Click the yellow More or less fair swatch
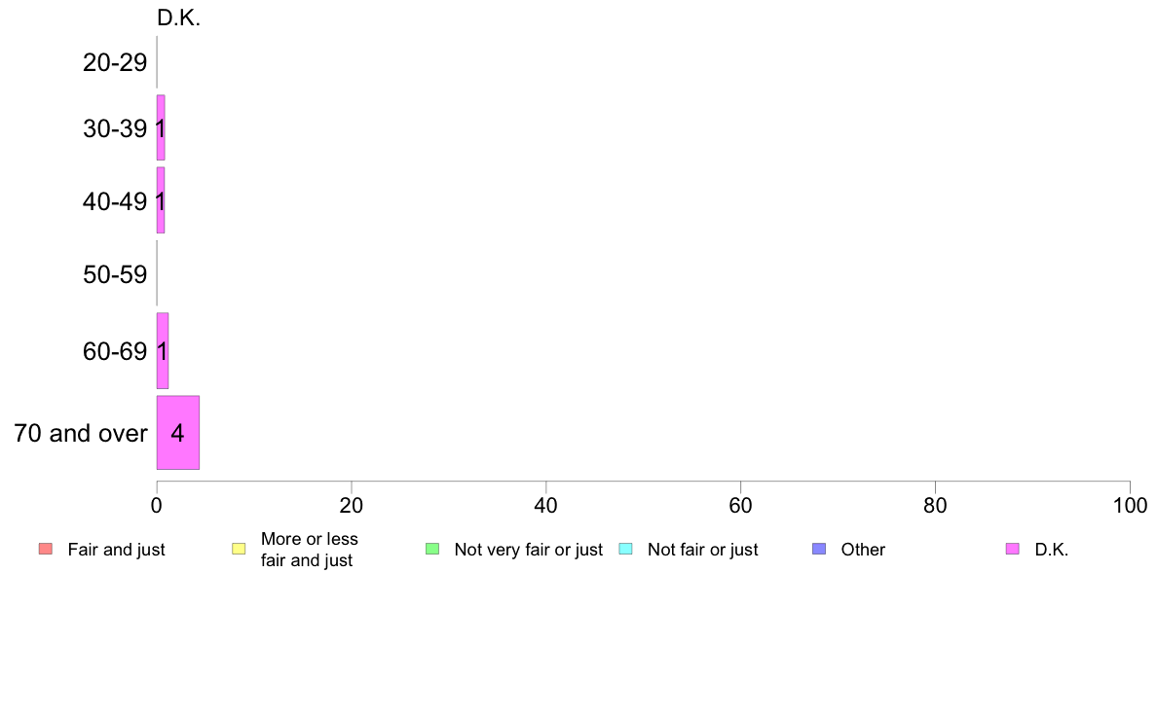The height and width of the screenshot is (716, 1157). coord(239,549)
